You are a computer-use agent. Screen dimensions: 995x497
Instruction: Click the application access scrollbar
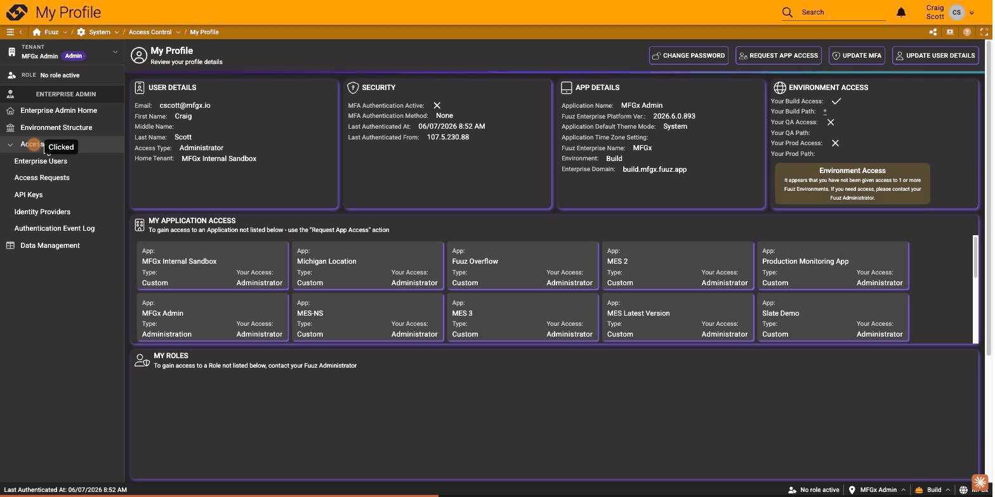[x=975, y=256]
